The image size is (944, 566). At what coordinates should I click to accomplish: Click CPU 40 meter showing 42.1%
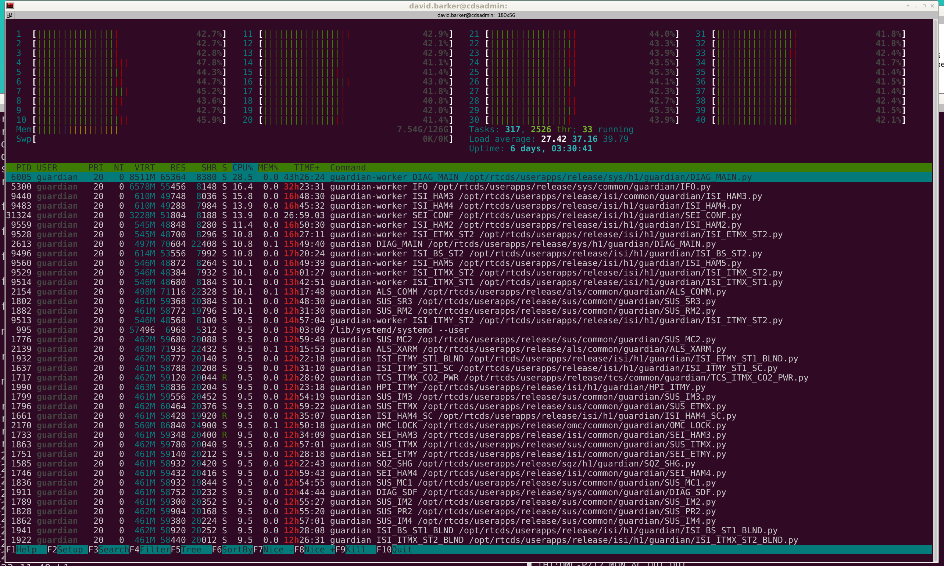coord(801,120)
